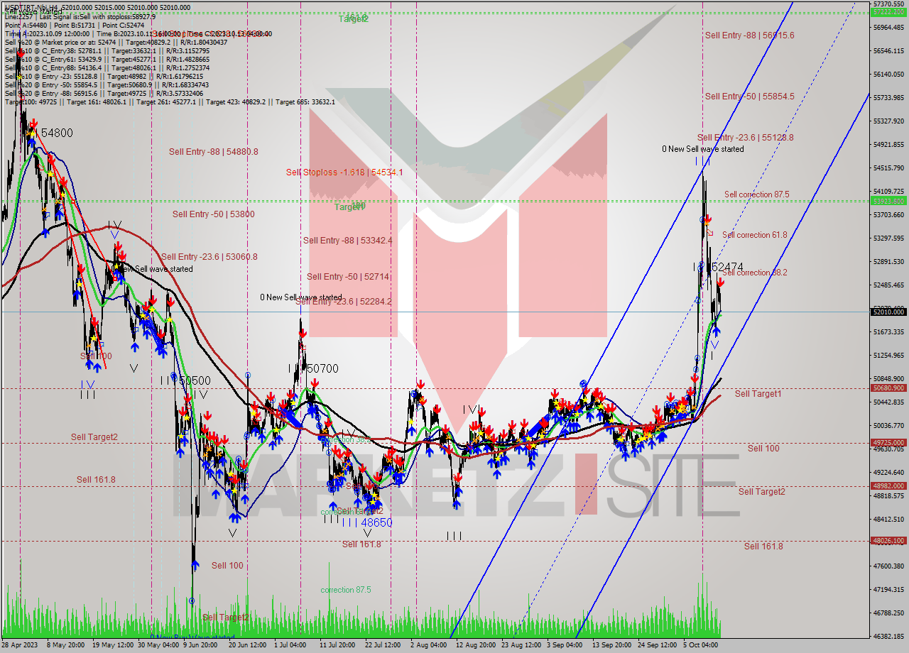Screen dimensions: 909x653
Task: Click the 'Target100: 49725' summary line
Action: [170, 101]
